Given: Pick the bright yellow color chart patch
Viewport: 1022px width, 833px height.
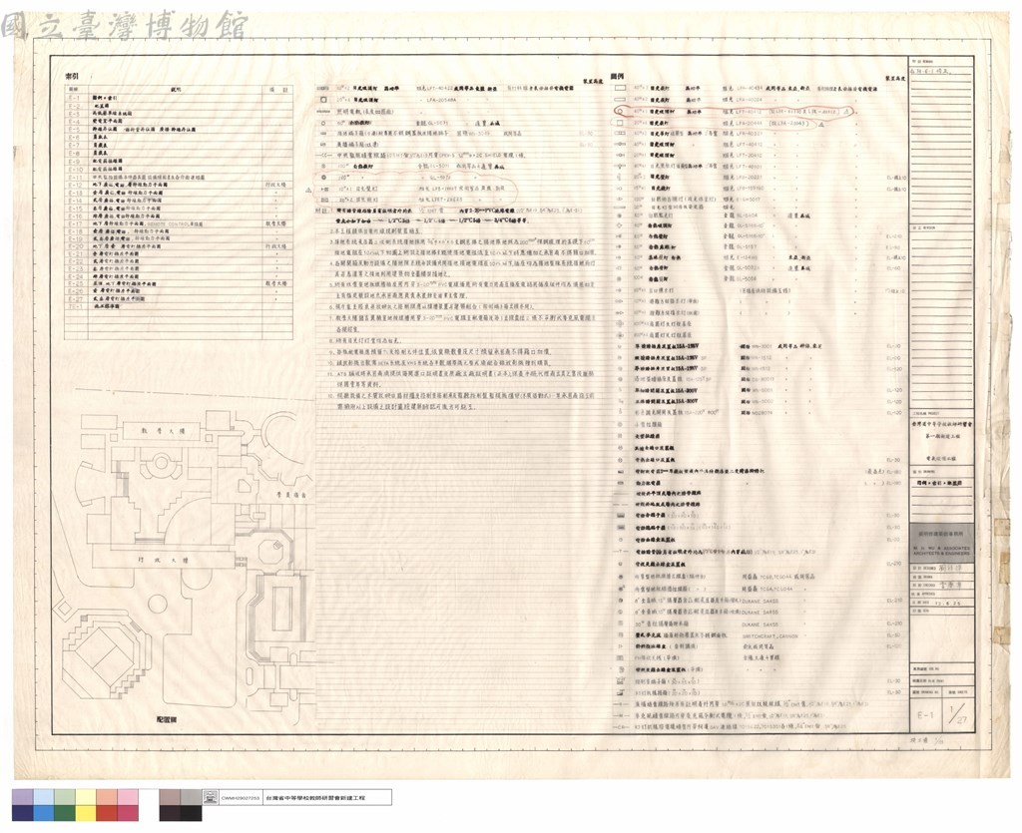Looking at the screenshot, I should pyautogui.click(x=86, y=812).
